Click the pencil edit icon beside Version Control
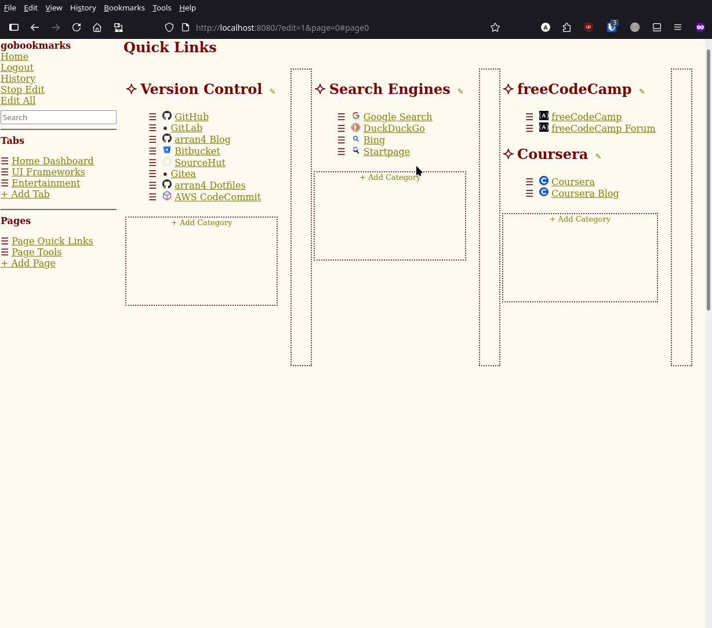712x628 pixels. click(273, 91)
